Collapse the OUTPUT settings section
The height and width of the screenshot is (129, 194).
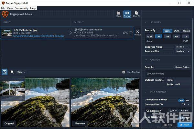click(146, 60)
